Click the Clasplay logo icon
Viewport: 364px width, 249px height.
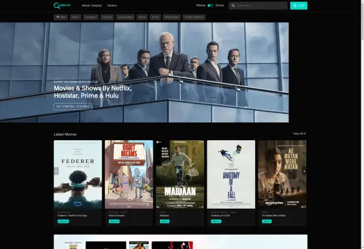click(x=57, y=6)
